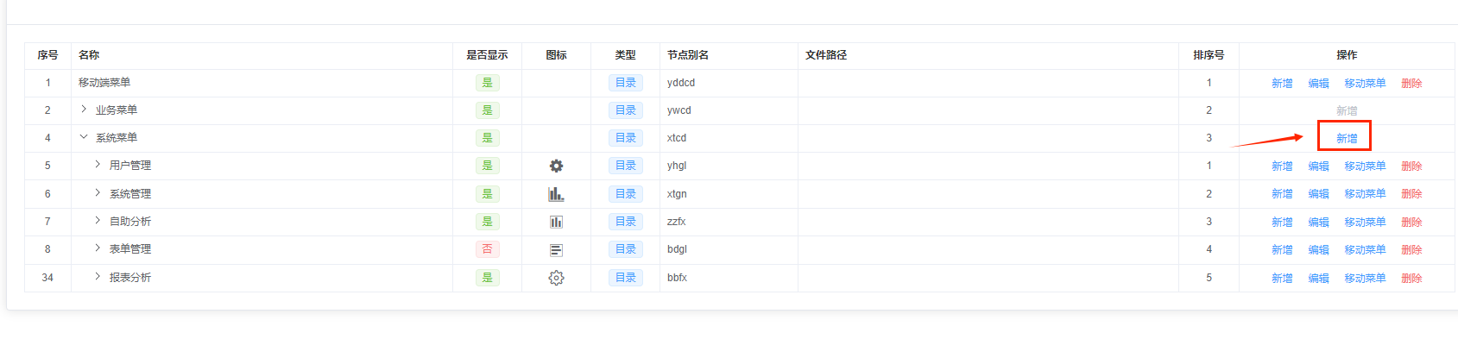The width and height of the screenshot is (1458, 339).
Task: Click 移动菜单 in the 移动端菜单 row
Action: click(1365, 84)
